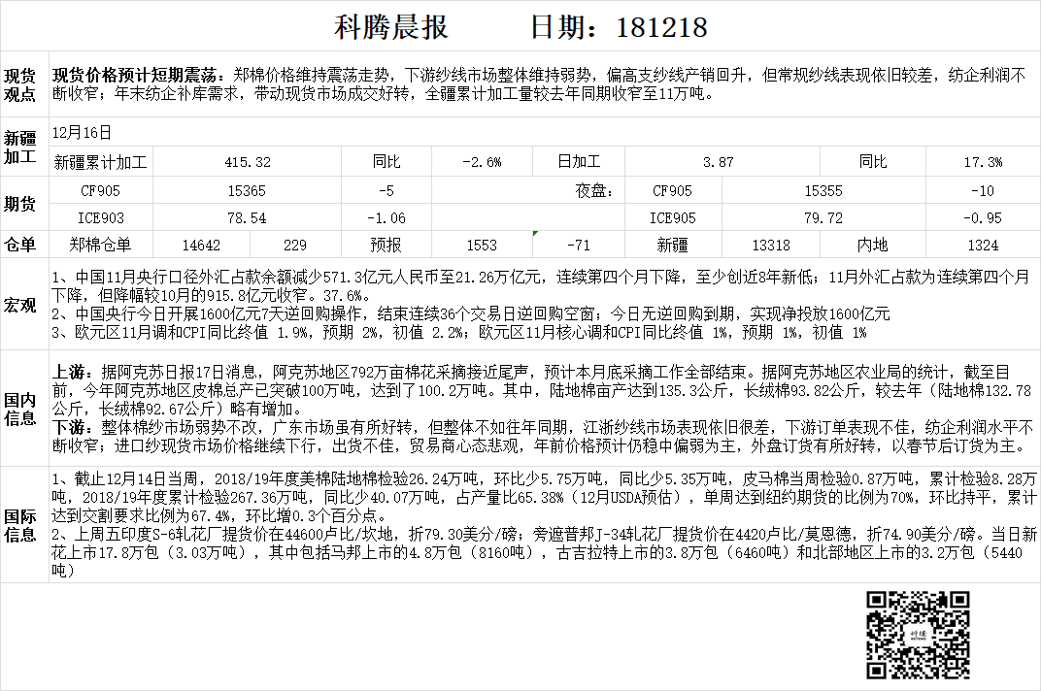Click the 郑棉仓单 label cell
Screen dimensions: 1041x691
point(101,246)
